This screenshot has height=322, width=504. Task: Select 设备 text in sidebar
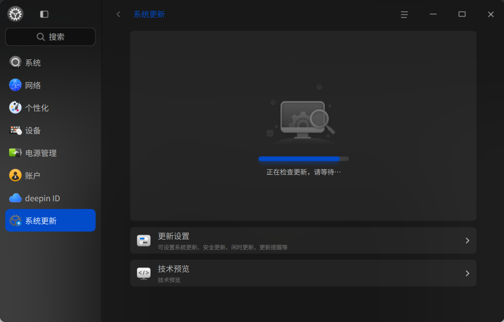pos(33,131)
